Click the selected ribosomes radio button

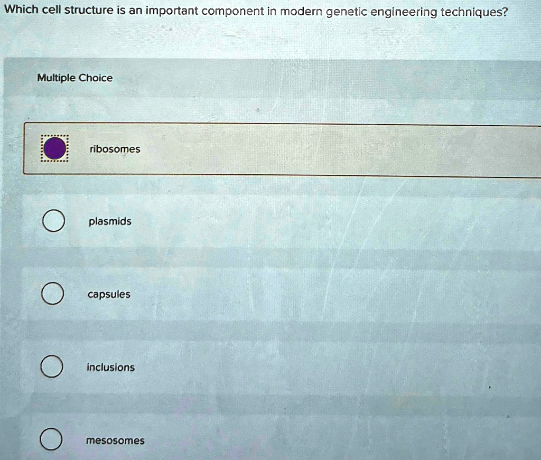(53, 148)
